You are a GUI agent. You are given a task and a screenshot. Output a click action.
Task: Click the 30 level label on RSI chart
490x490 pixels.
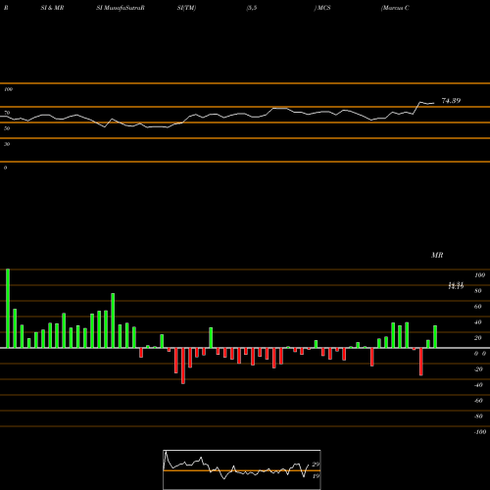pyautogui.click(x=7, y=144)
